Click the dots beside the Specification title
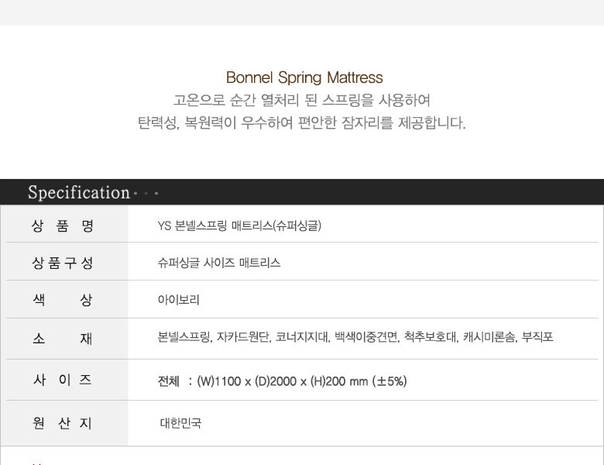This screenshot has width=604, height=465. tap(146, 193)
